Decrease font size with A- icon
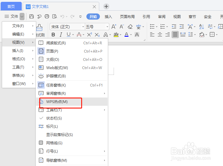 (x=122, y=27)
